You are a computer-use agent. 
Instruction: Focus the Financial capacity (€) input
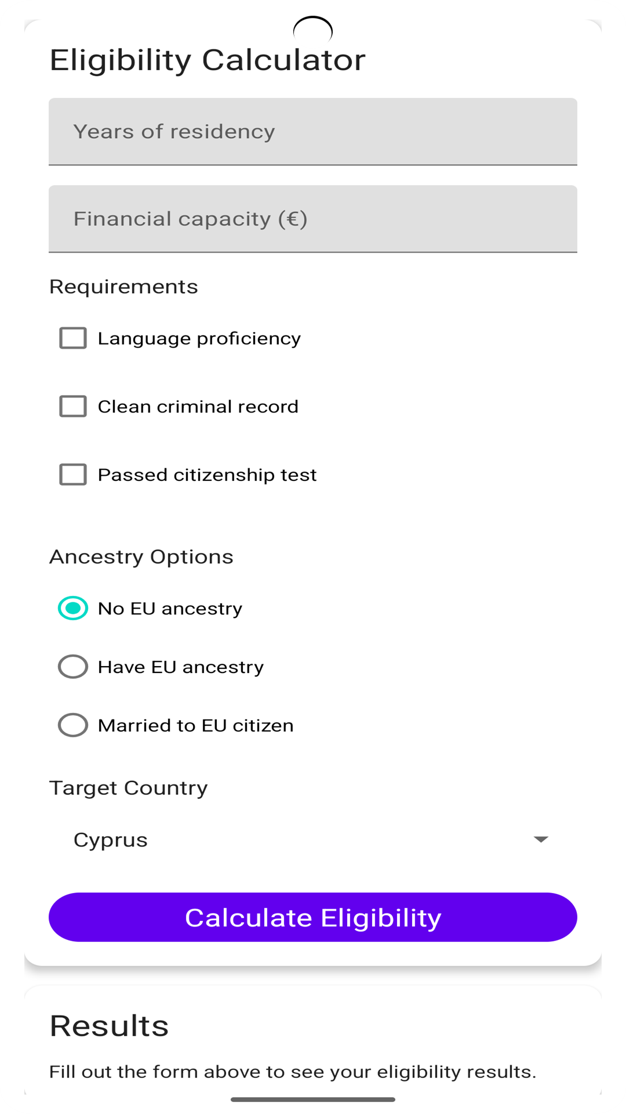pos(313,219)
